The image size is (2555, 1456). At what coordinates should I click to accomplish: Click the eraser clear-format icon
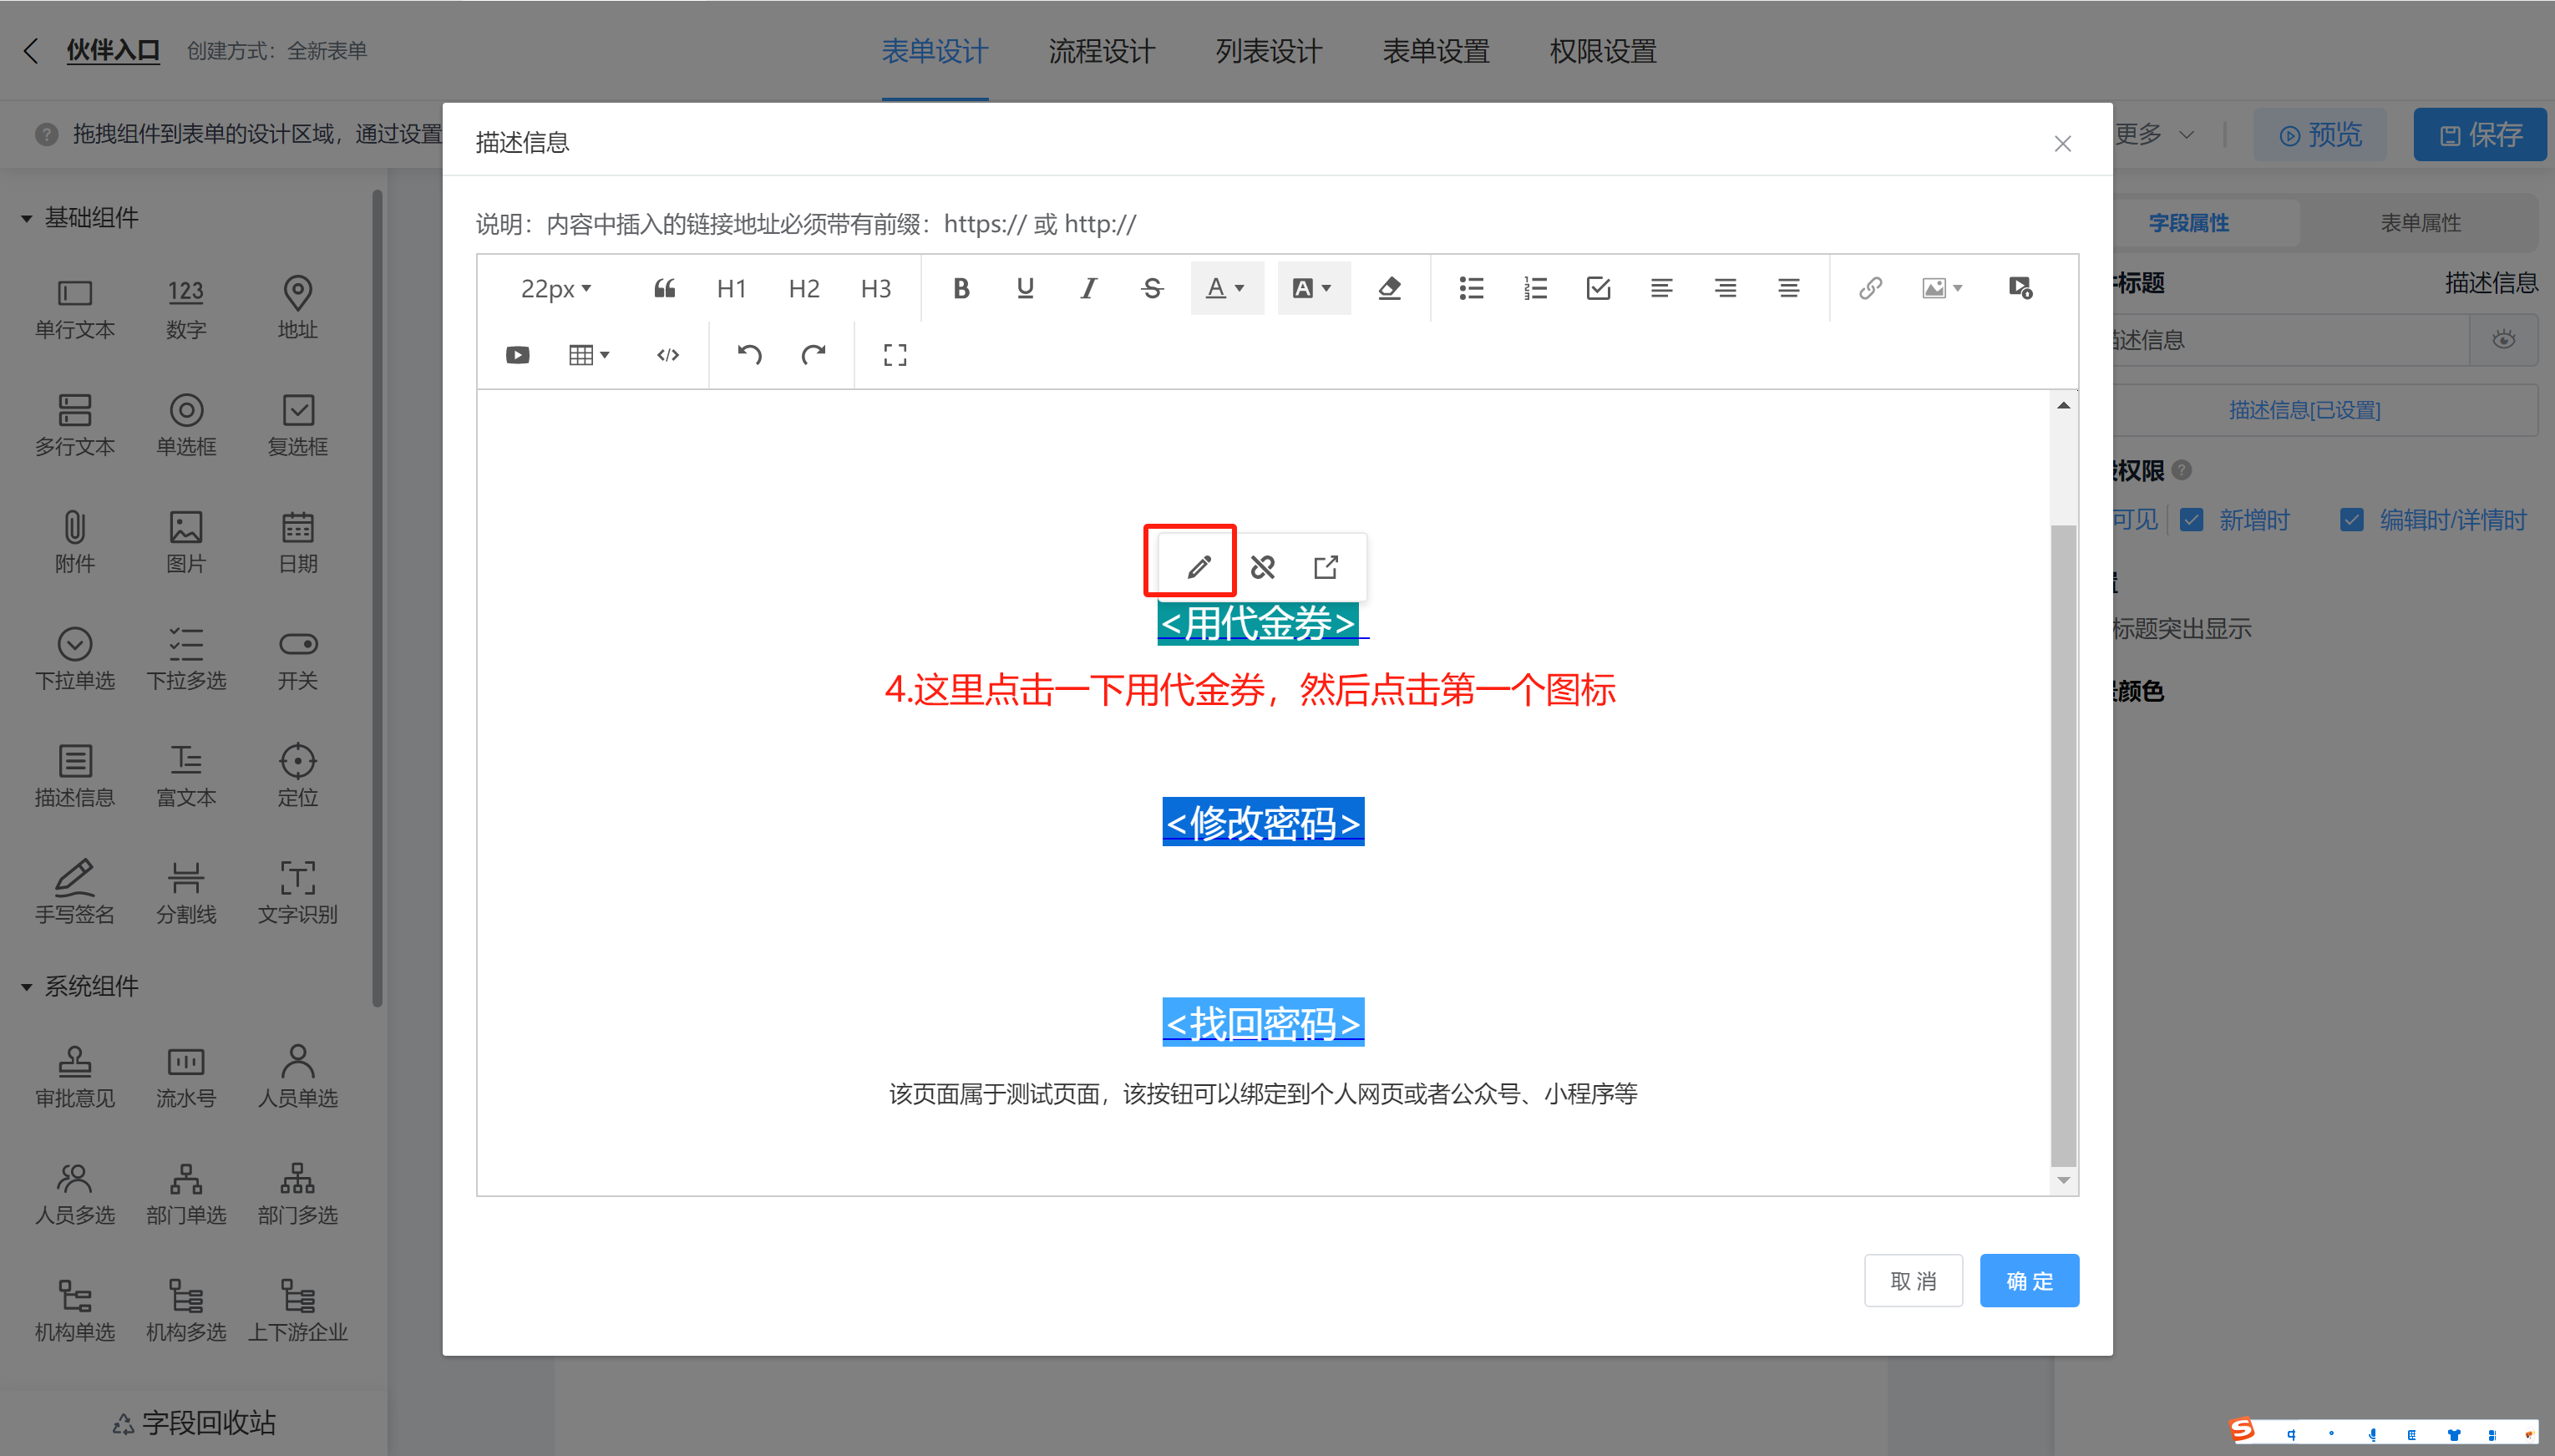tap(1388, 288)
